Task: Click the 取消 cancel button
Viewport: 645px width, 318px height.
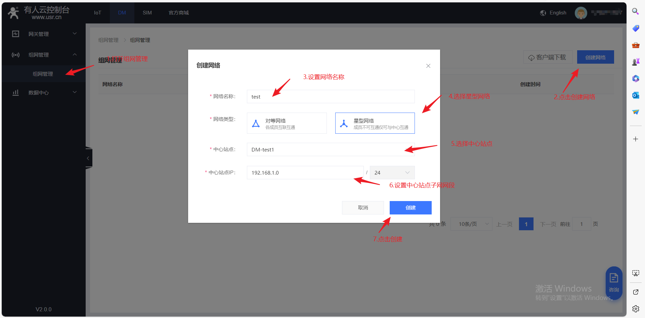Action: (363, 208)
